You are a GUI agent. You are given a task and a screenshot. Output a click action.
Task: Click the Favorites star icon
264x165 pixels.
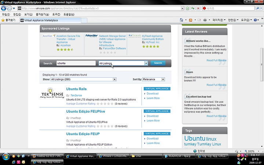pos(3,20)
